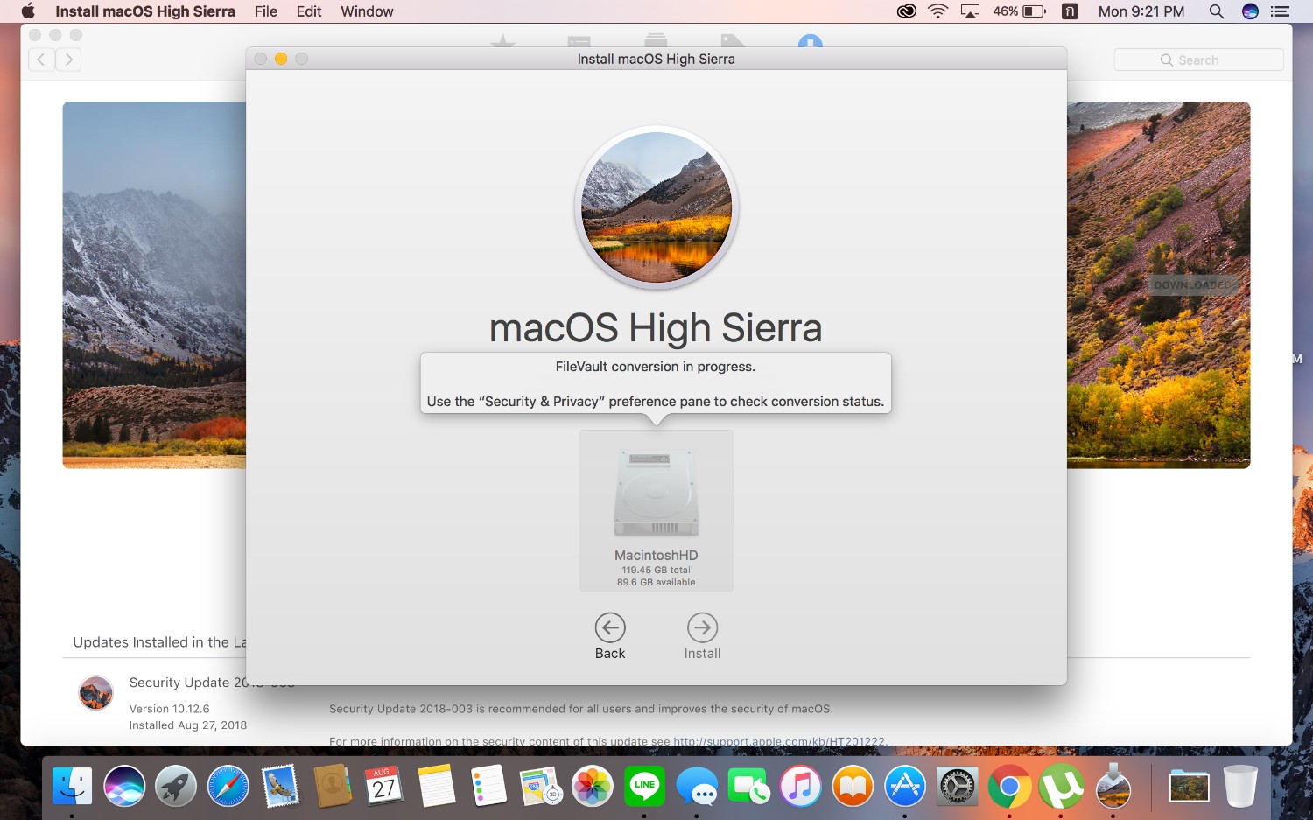The image size is (1313, 820).
Task: Launch Siri from the Dock
Action: click(123, 786)
